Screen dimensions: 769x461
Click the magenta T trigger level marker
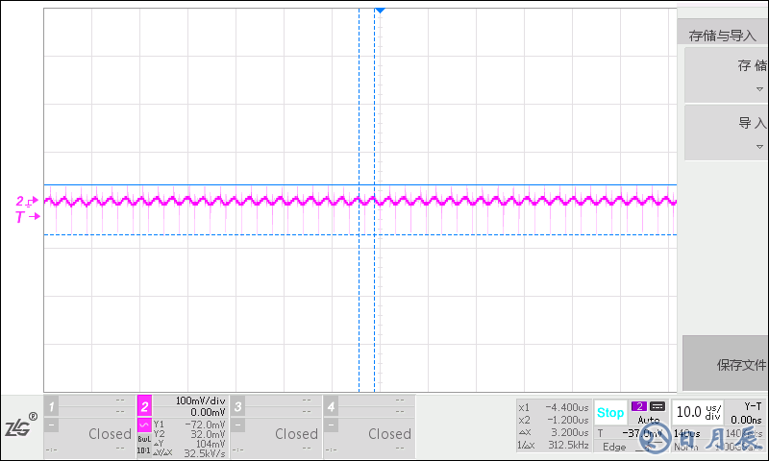[x=25, y=218]
